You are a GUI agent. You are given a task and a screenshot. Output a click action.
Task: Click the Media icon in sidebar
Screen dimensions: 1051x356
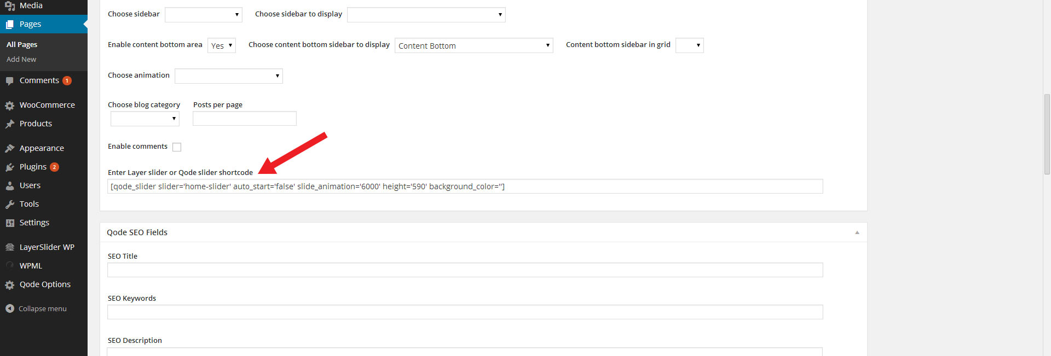pos(9,5)
